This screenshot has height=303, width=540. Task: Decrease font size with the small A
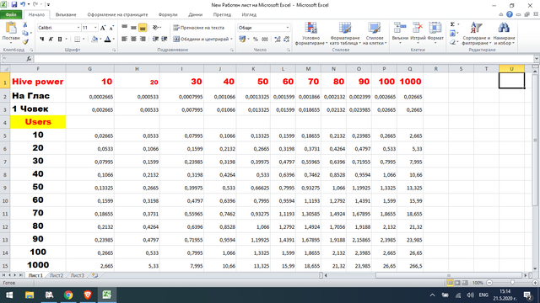111,28
